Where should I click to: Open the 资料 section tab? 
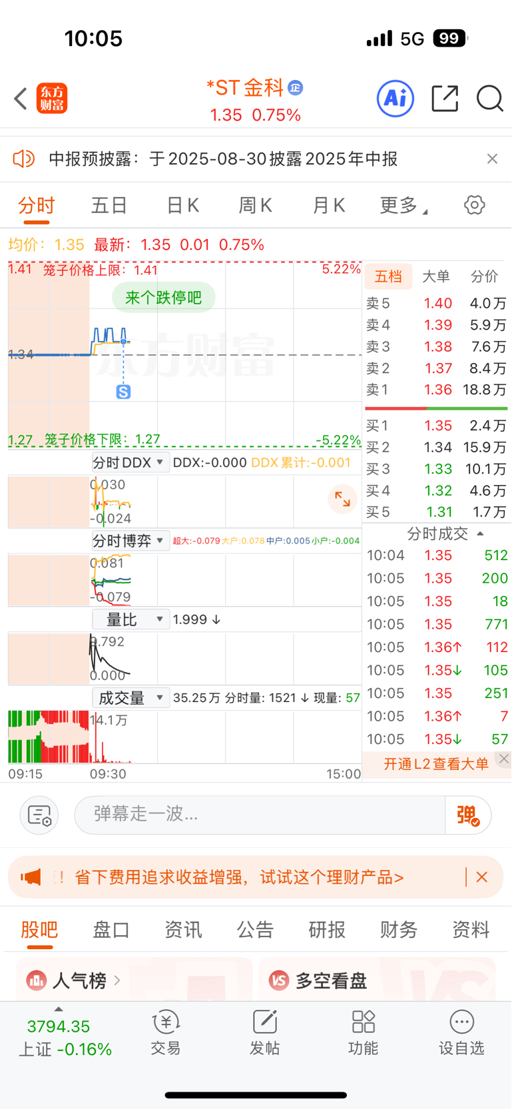[471, 929]
